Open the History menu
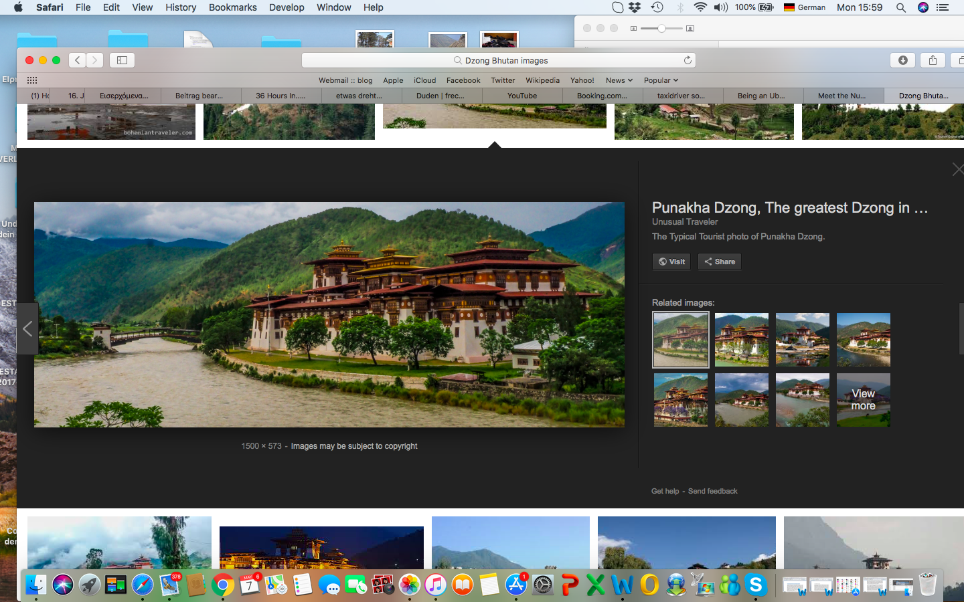 coord(181,7)
